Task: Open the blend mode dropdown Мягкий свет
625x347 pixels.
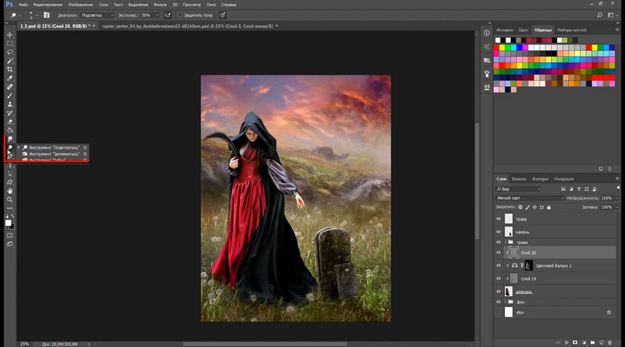Action: coord(530,198)
